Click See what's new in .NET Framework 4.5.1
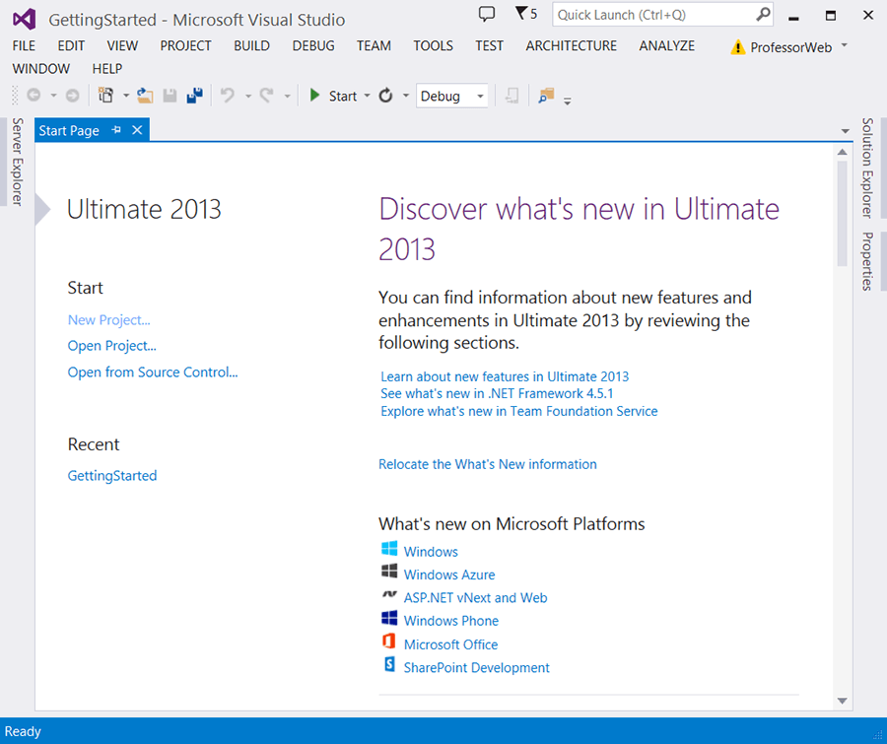The height and width of the screenshot is (744, 887). pos(497,394)
